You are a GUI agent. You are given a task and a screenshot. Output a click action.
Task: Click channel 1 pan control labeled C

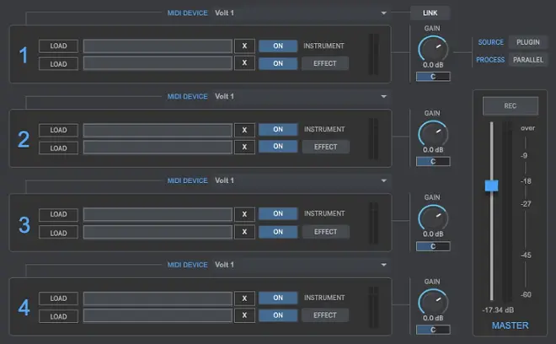[x=433, y=77]
